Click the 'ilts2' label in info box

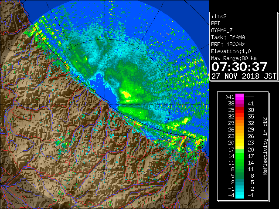pos(219,17)
